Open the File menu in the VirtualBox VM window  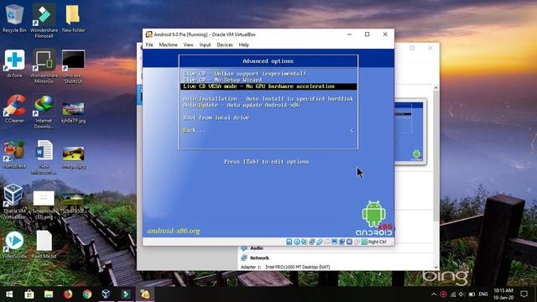tap(149, 44)
